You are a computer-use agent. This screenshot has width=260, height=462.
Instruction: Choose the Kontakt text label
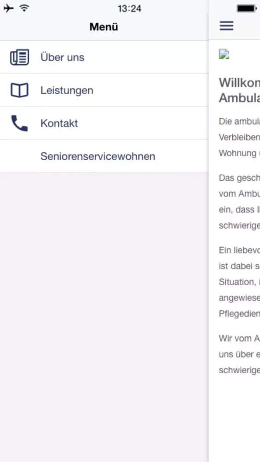(59, 123)
